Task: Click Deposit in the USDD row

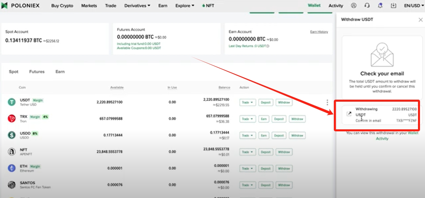Action: click(279, 135)
